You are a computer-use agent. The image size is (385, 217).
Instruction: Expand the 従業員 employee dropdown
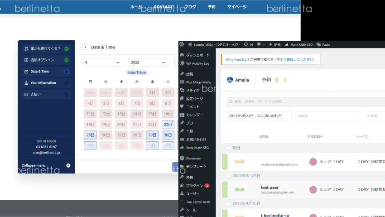pos(328,116)
